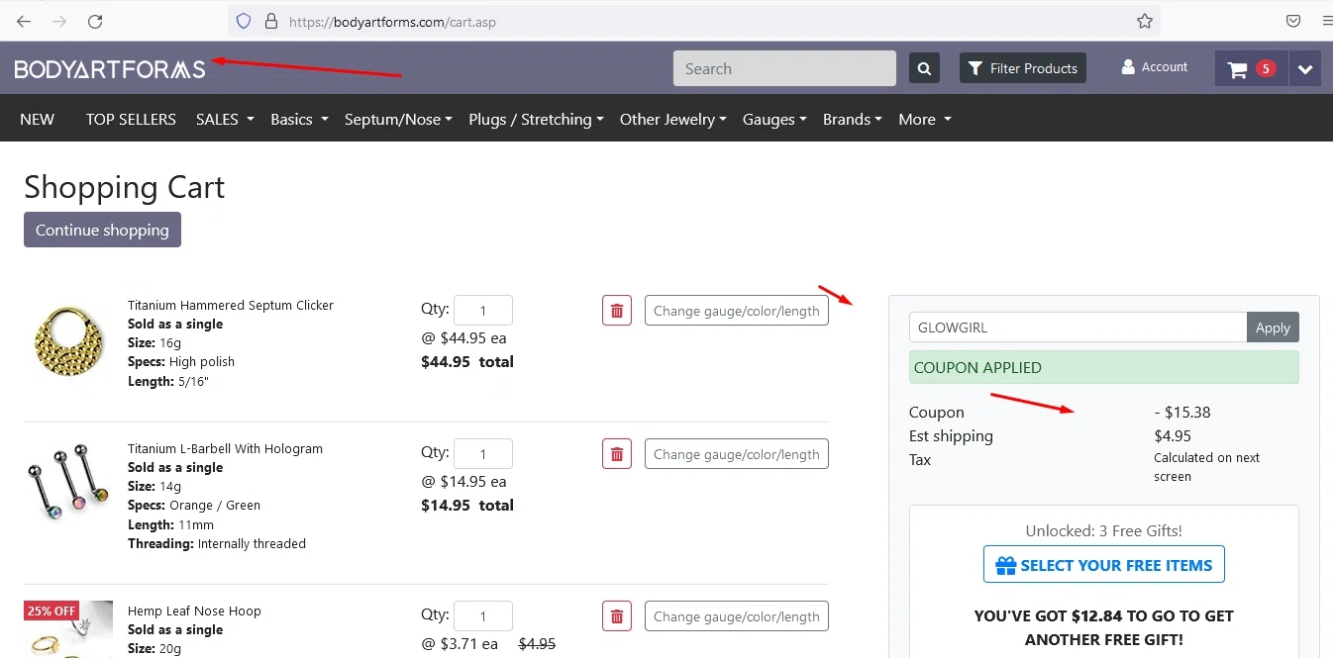Expand the cart dropdown chevron
The width and height of the screenshot is (1333, 658).
click(x=1305, y=69)
